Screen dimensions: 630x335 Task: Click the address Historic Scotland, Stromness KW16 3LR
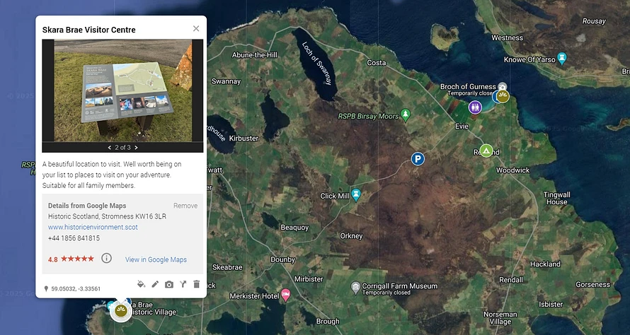(x=108, y=216)
